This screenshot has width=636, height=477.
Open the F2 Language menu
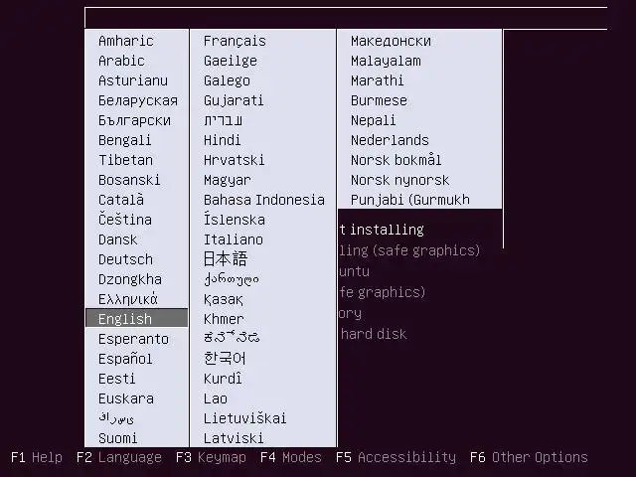click(119, 457)
